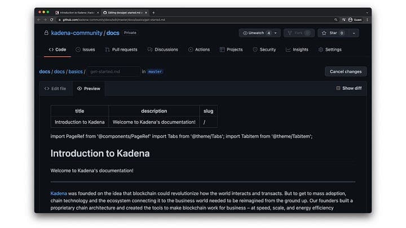Image resolution: width=406 pixels, height=228 pixels.
Task: Click the star count 0 badge
Action: (342, 33)
